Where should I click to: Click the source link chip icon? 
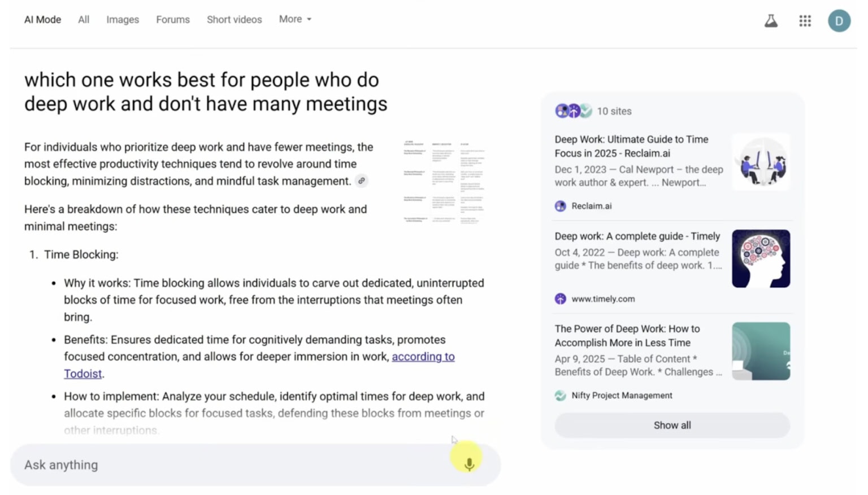[362, 181]
